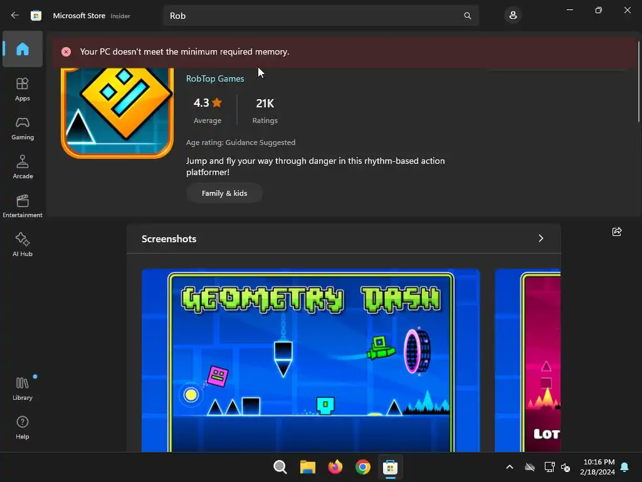Viewport: 642px width, 482px height.
Task: Open File Explorer on the taskbar
Action: click(x=307, y=467)
